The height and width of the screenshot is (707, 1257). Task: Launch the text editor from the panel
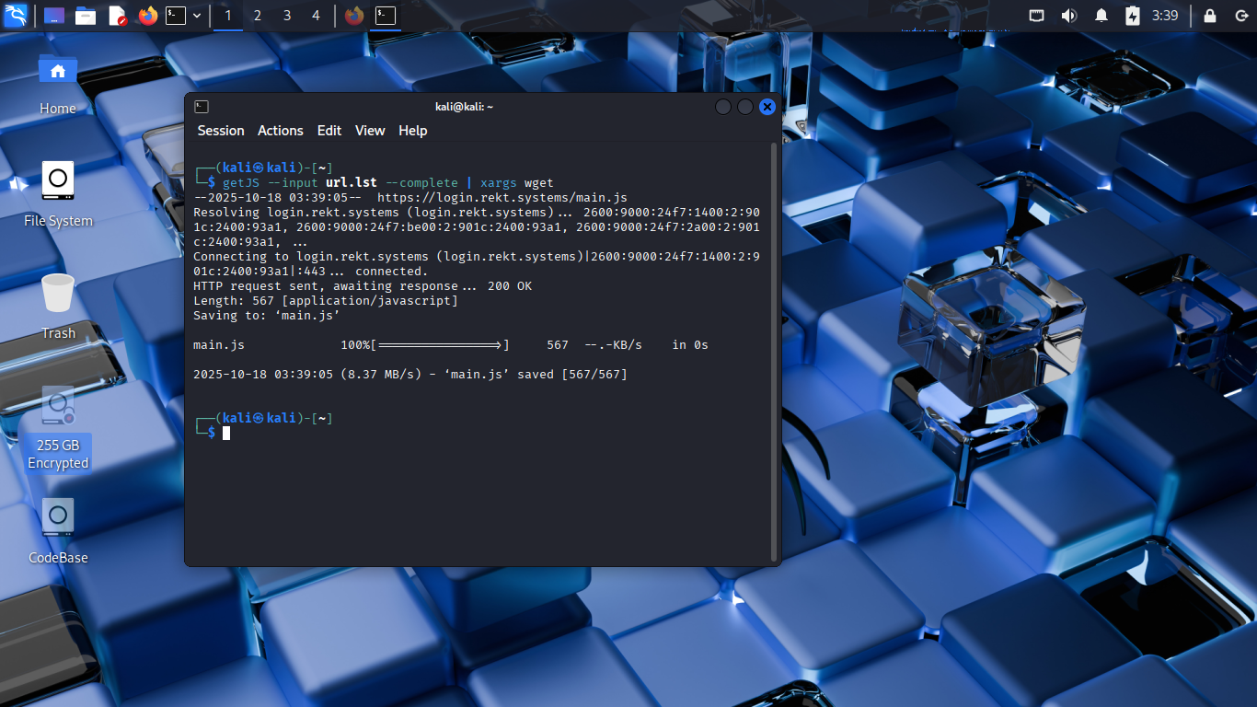(x=117, y=16)
